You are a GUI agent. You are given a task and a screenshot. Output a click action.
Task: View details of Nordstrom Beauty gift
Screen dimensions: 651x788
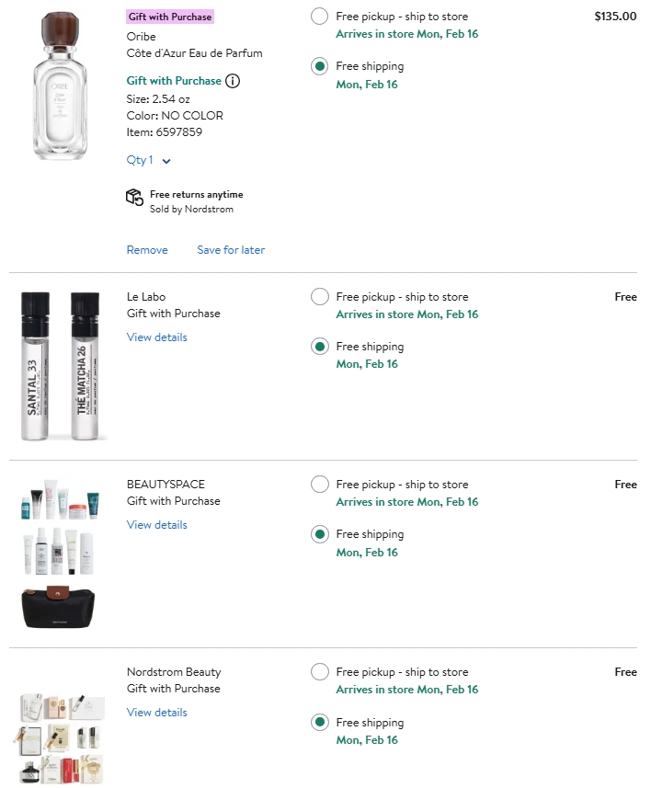[x=156, y=713]
